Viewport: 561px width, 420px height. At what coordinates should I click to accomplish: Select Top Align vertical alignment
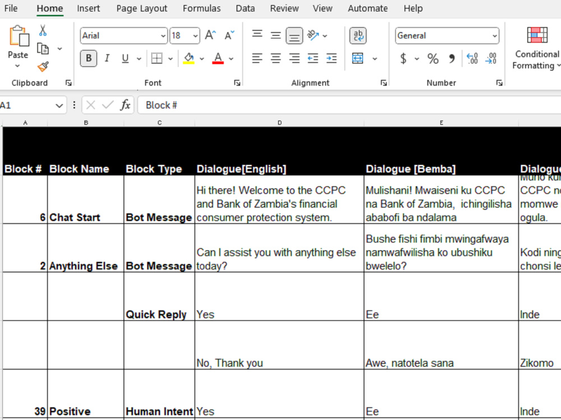point(257,35)
